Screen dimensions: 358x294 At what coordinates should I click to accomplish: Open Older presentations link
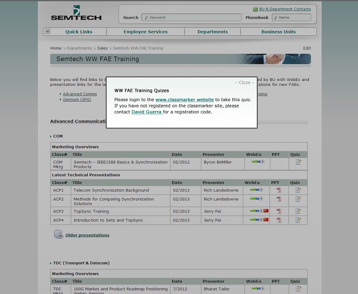coord(87,235)
